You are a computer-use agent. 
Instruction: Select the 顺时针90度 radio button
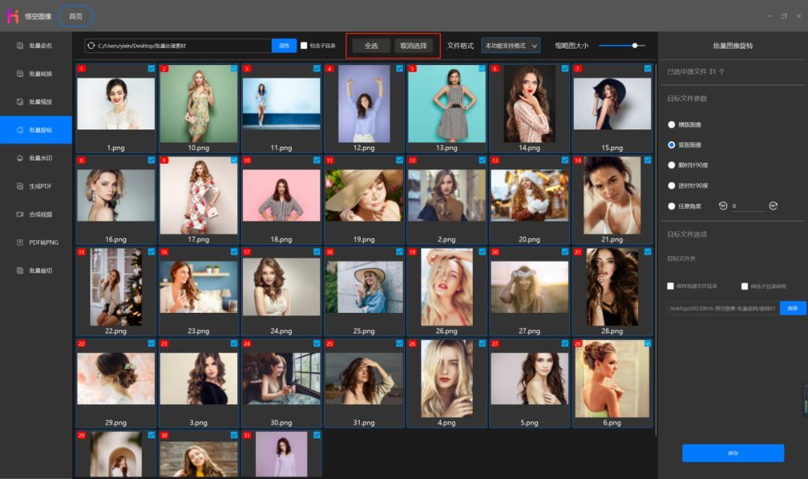[671, 165]
